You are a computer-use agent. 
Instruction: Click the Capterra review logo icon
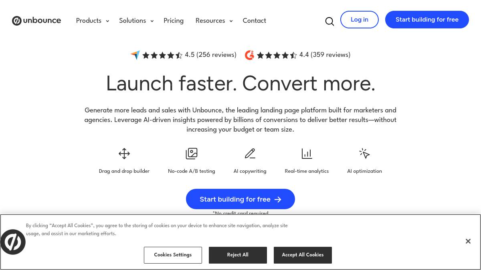(x=135, y=55)
